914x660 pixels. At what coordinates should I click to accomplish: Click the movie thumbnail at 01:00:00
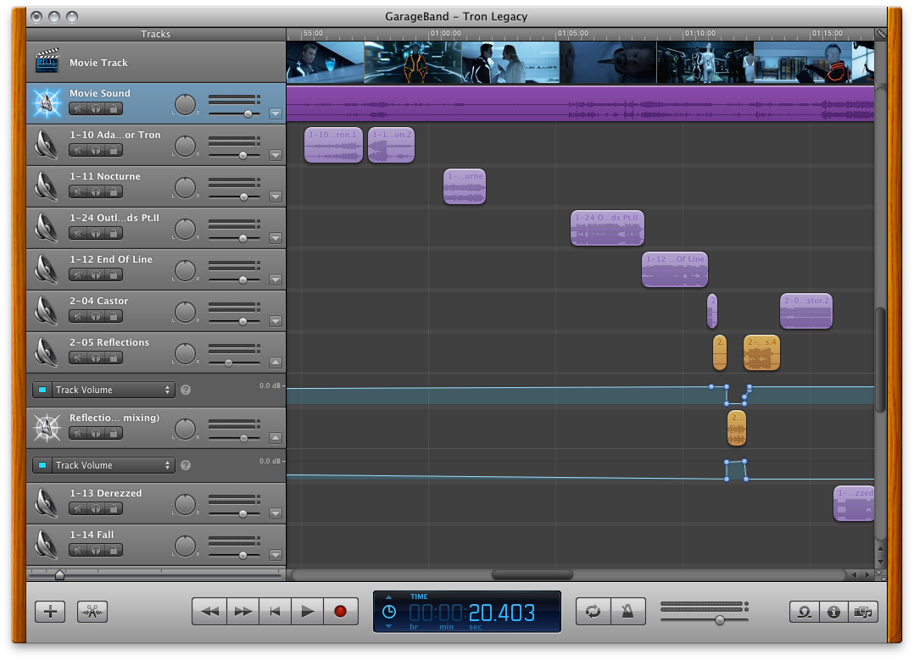click(413, 62)
